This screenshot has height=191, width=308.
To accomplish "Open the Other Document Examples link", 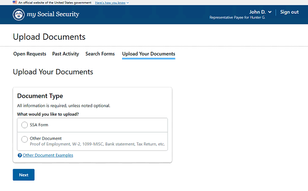I will [48, 155].
